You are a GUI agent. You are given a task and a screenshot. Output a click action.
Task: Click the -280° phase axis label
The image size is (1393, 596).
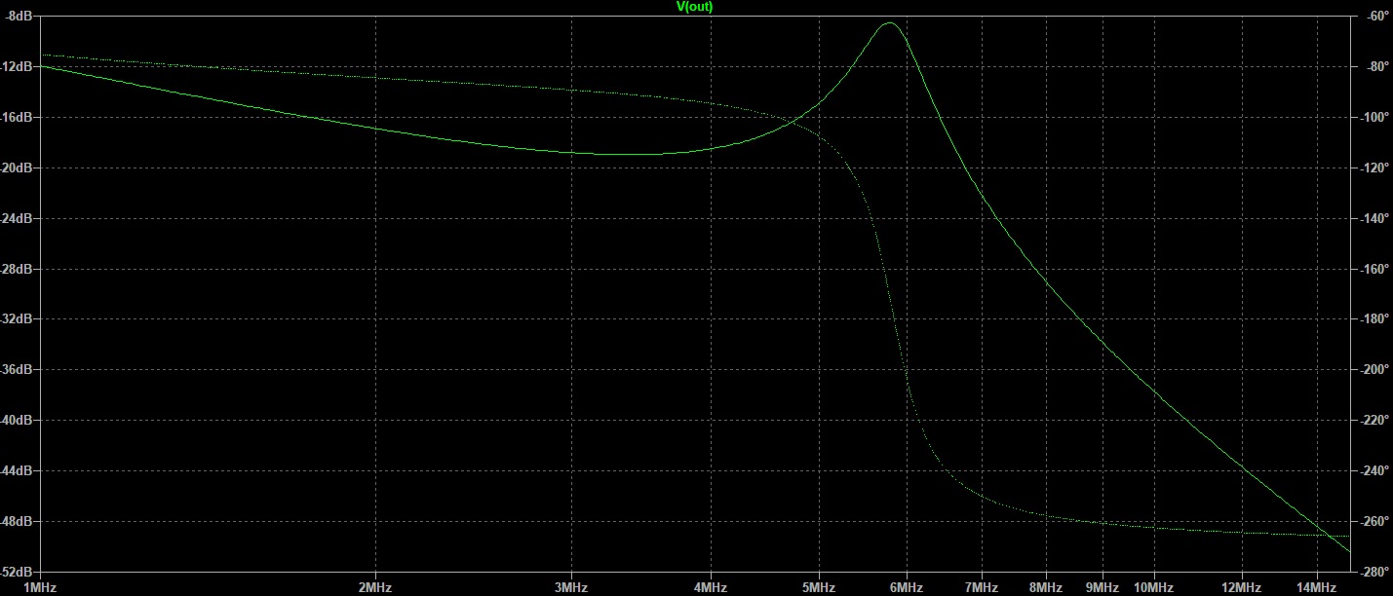coord(1374,572)
